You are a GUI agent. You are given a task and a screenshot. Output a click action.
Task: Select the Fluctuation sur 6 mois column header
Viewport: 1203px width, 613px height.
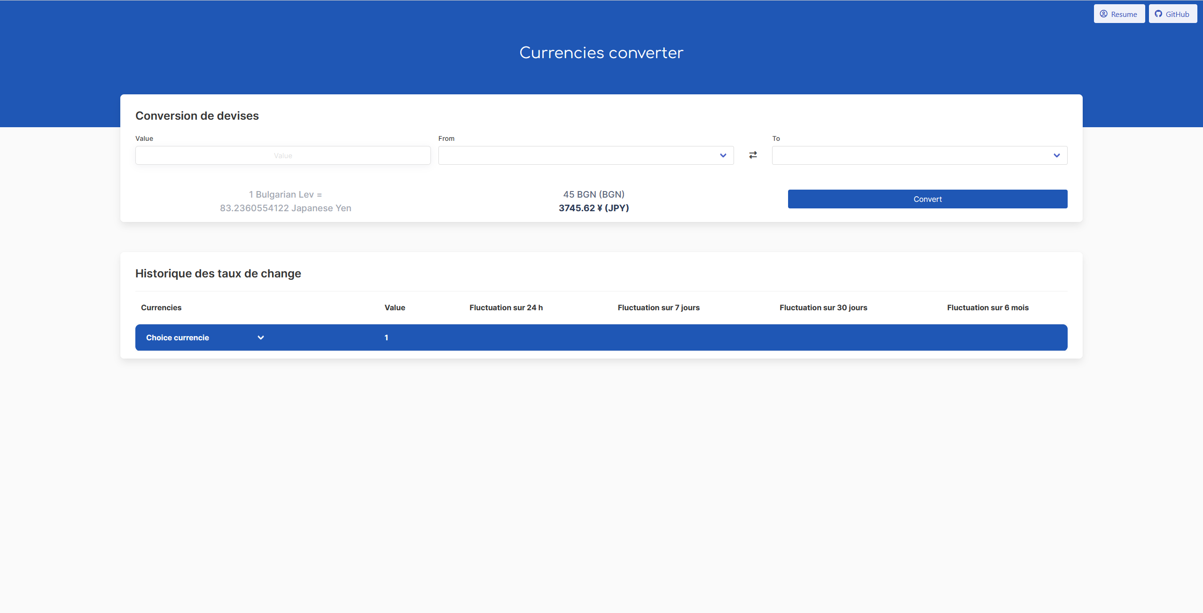987,307
